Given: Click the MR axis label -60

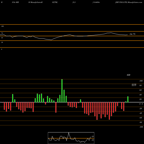Looking at the screenshot, I should [141, 118].
